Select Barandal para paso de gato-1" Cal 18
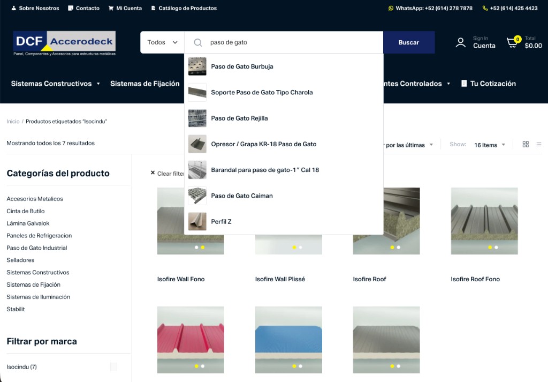The image size is (548, 382). pyautogui.click(x=265, y=170)
